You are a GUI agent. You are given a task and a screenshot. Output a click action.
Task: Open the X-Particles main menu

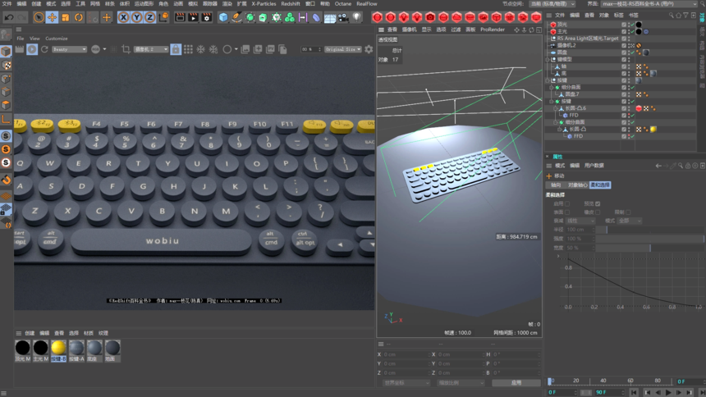coord(264,3)
